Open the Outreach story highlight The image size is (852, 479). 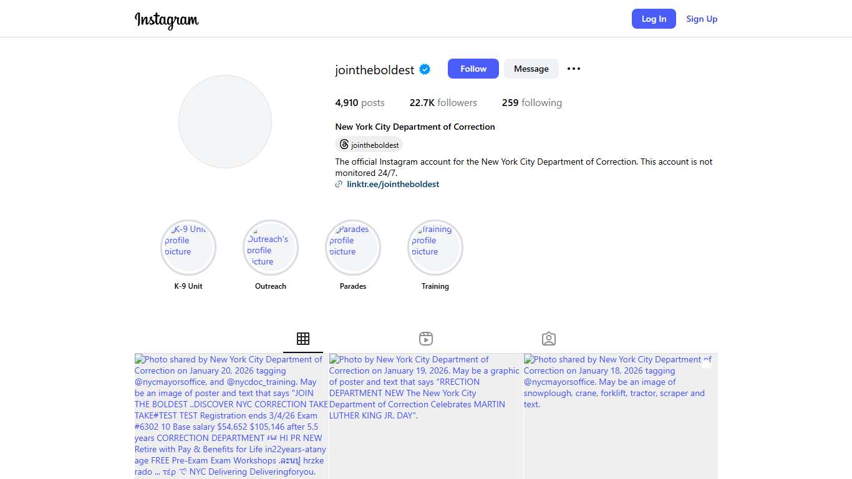pyautogui.click(x=271, y=248)
